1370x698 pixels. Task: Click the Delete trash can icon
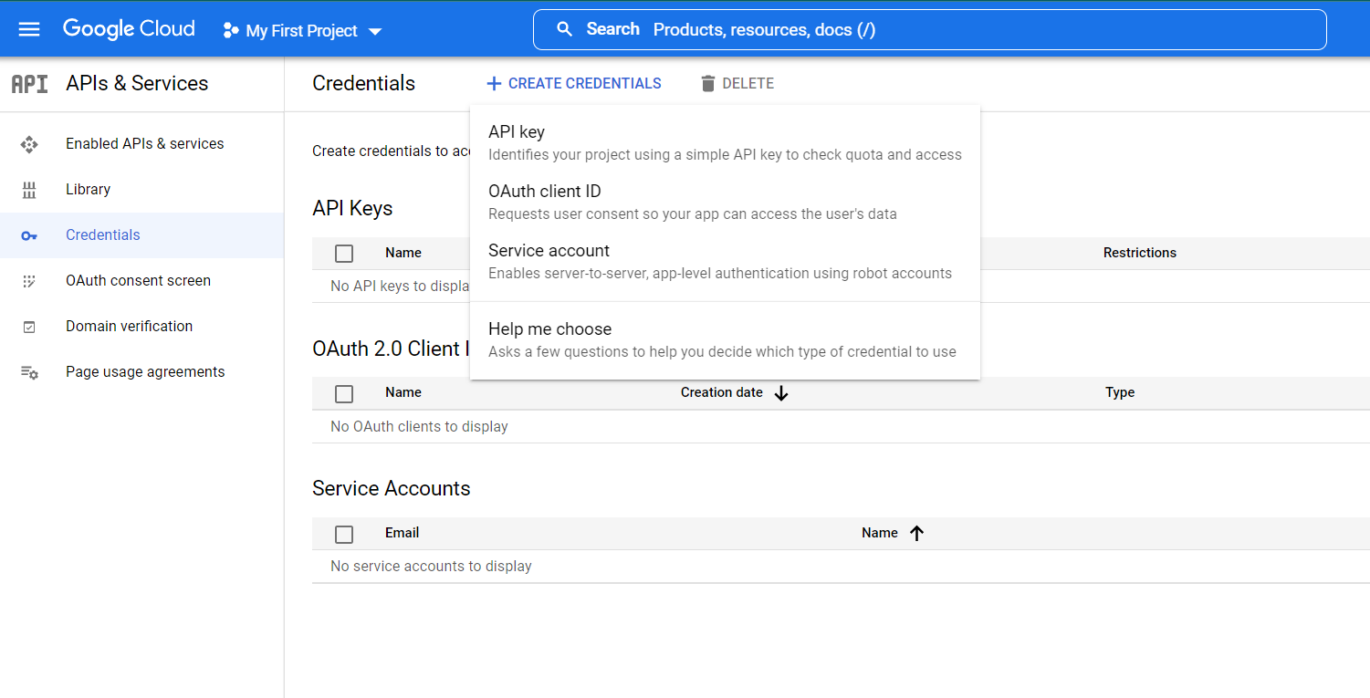pos(707,84)
